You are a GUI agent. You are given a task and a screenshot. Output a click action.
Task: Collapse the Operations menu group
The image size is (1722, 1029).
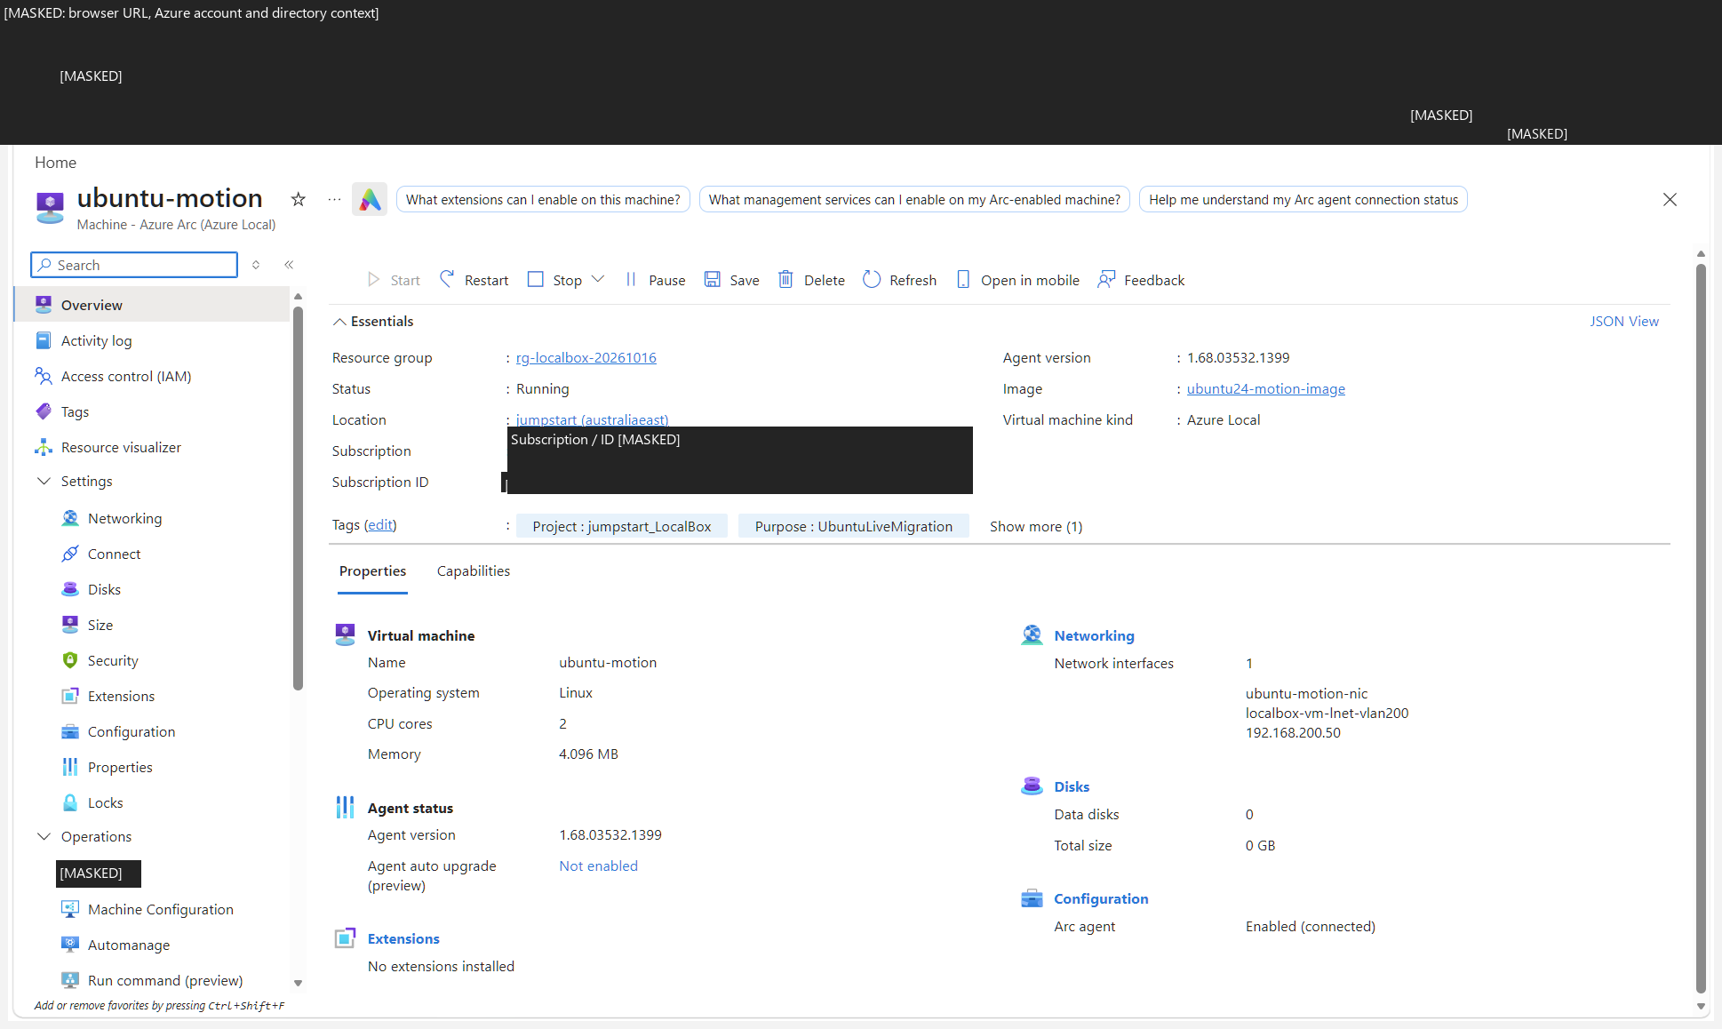click(x=44, y=836)
